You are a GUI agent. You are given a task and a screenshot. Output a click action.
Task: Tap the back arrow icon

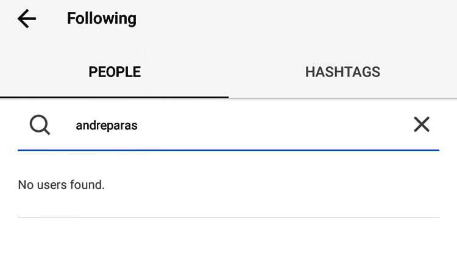click(27, 19)
